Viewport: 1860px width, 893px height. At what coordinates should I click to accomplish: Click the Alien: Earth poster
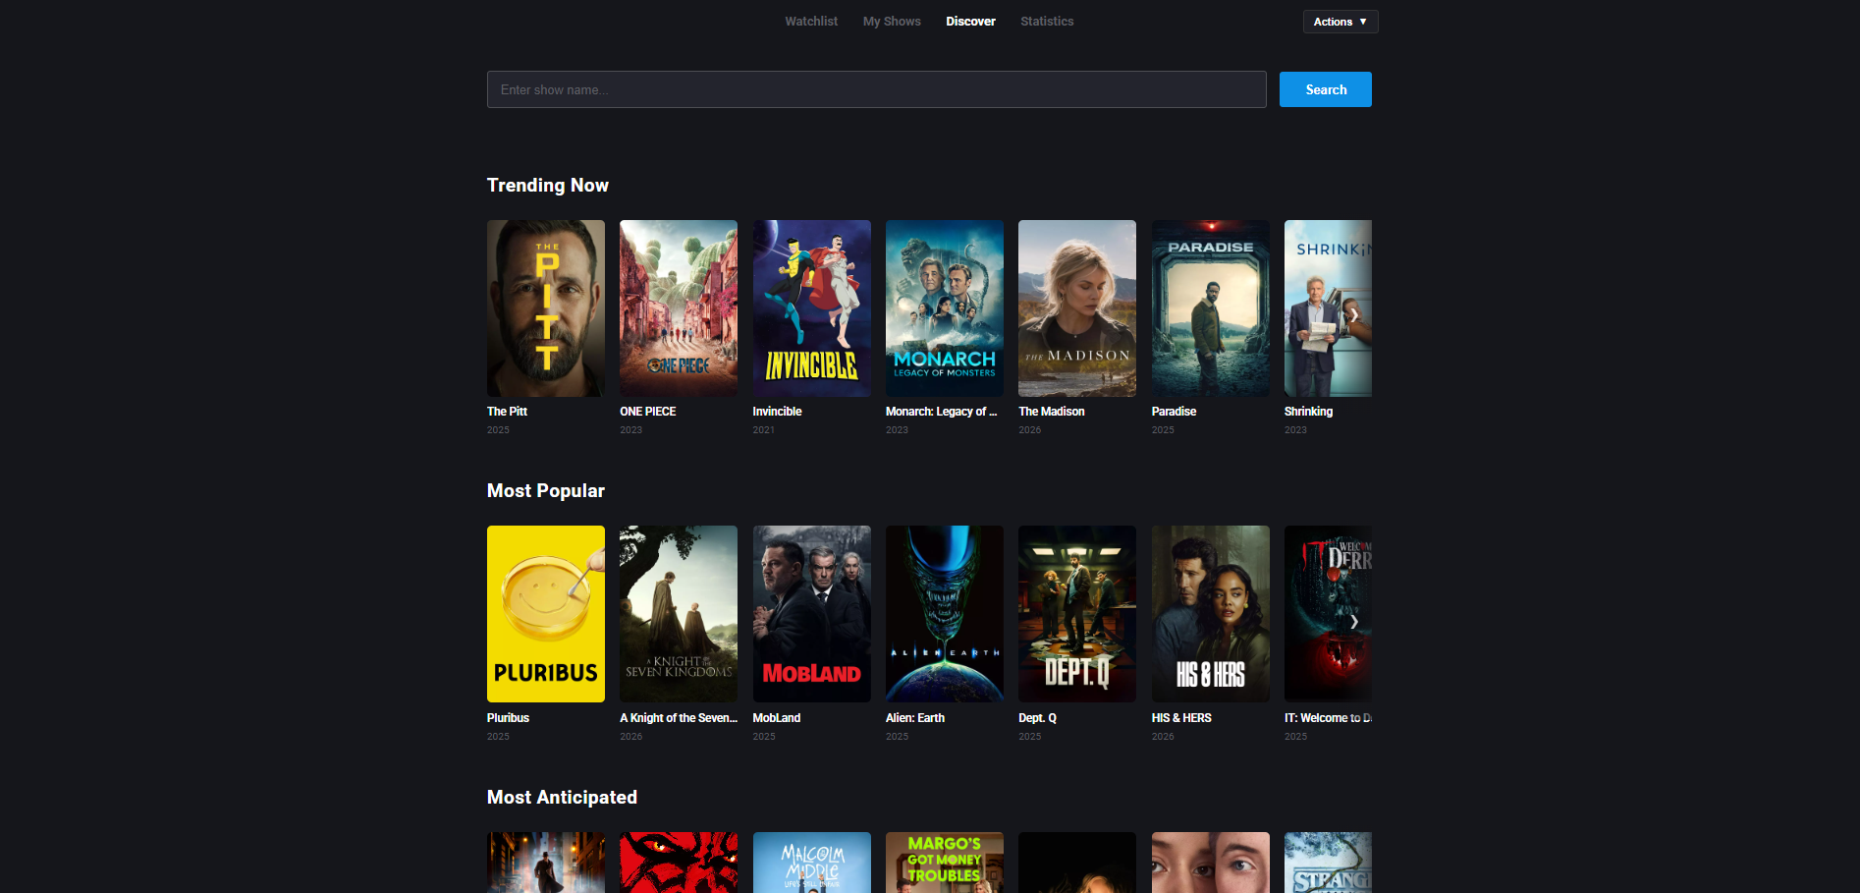click(x=945, y=614)
